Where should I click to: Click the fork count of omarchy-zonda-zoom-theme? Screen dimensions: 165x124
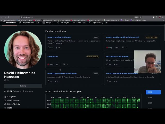click(56, 81)
